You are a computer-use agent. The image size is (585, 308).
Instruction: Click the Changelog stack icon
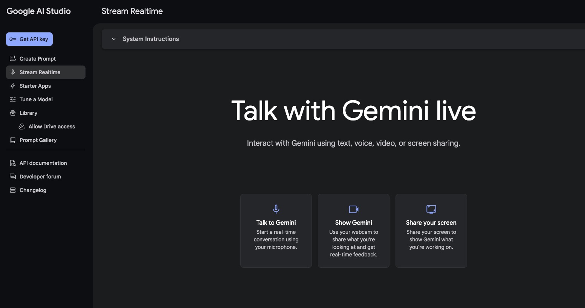(x=13, y=190)
